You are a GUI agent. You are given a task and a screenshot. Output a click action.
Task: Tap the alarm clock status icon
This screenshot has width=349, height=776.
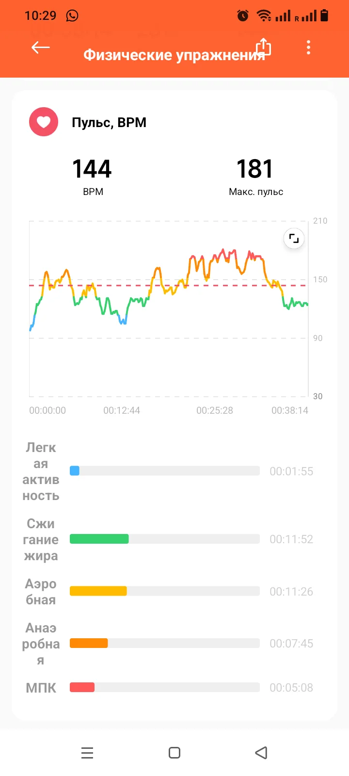(x=243, y=16)
